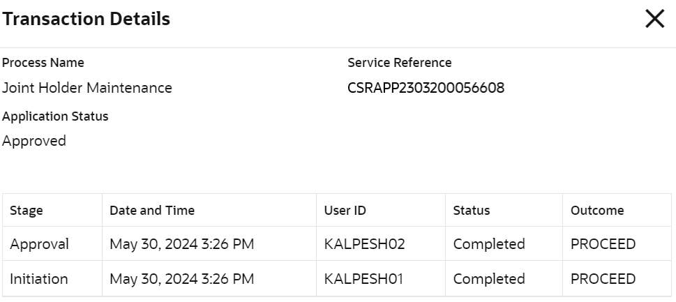Click the Approval row's date and time
676x302 pixels.
click(x=182, y=244)
